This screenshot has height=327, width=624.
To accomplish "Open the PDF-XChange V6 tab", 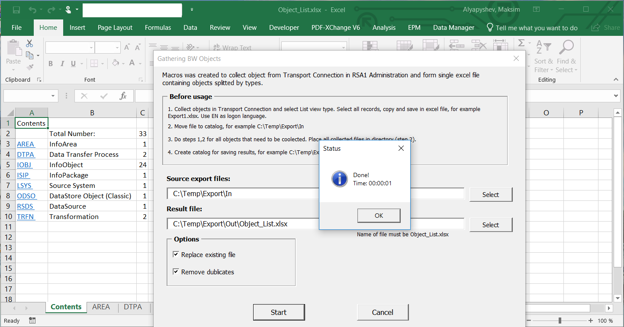I will 336,28.
